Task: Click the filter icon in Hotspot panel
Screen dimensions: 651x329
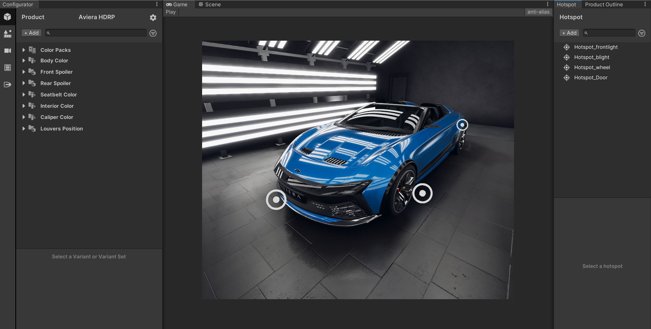Action: click(642, 33)
